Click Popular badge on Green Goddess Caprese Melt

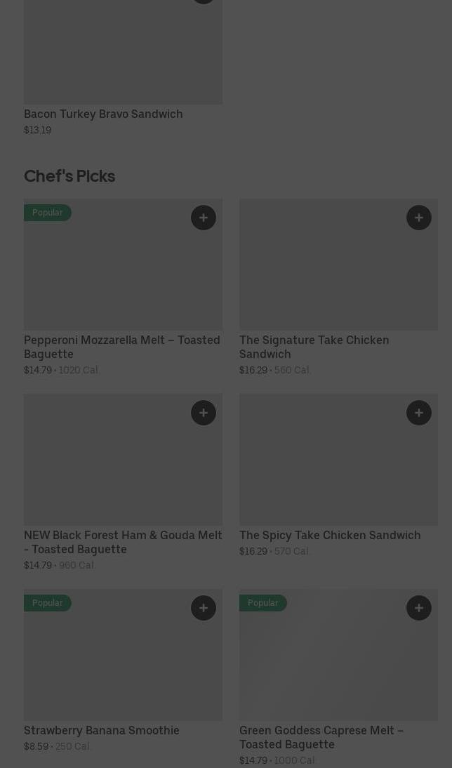pos(263,603)
